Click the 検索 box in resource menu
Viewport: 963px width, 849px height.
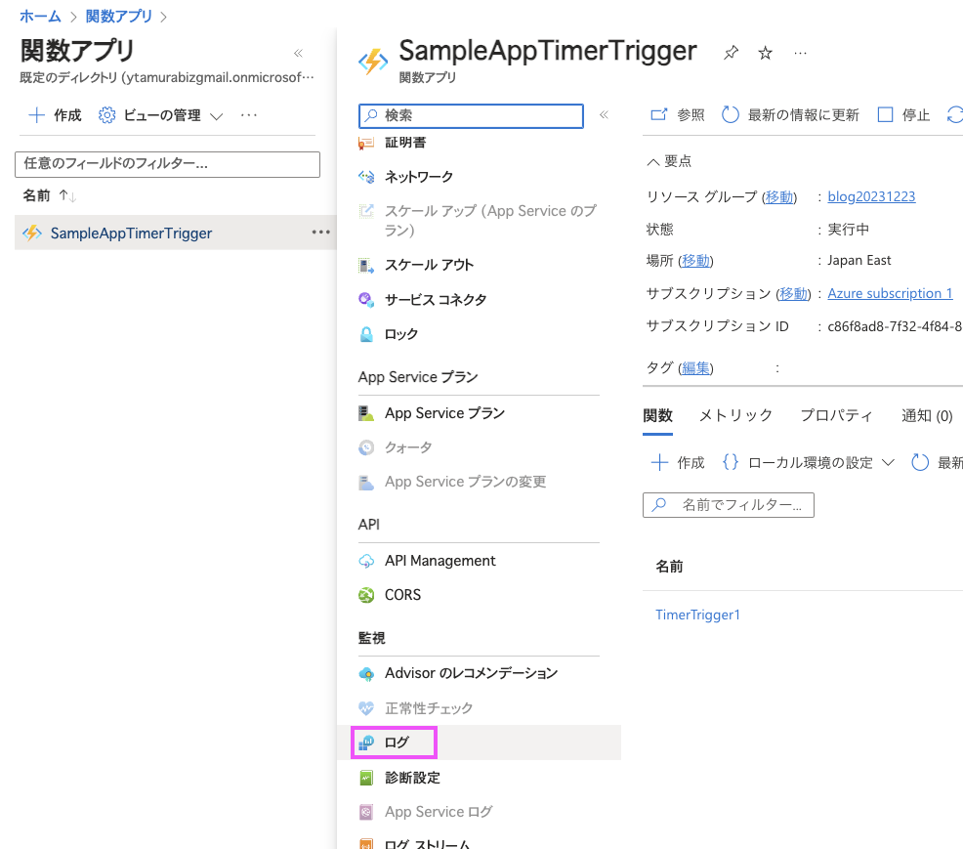[x=471, y=115]
